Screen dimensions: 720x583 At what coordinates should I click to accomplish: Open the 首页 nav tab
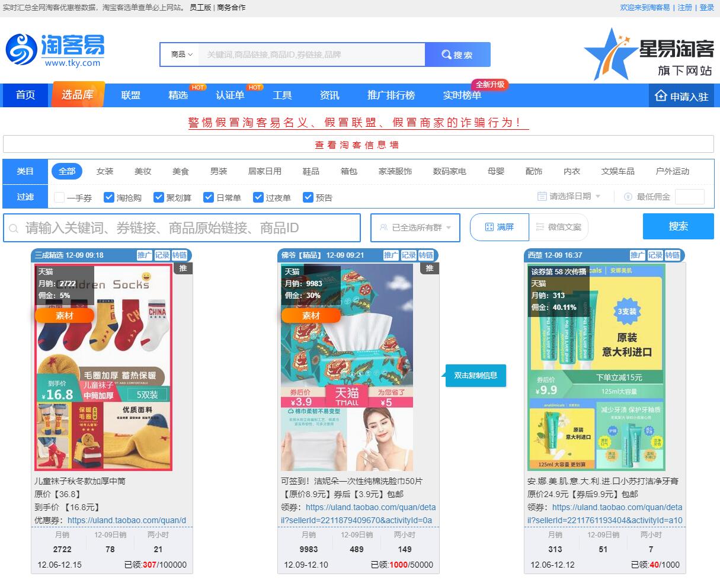tap(25, 95)
